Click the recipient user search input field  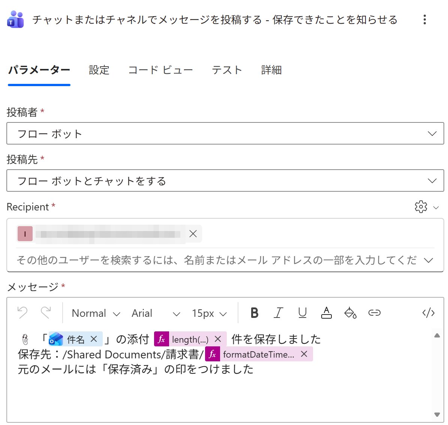(217, 260)
